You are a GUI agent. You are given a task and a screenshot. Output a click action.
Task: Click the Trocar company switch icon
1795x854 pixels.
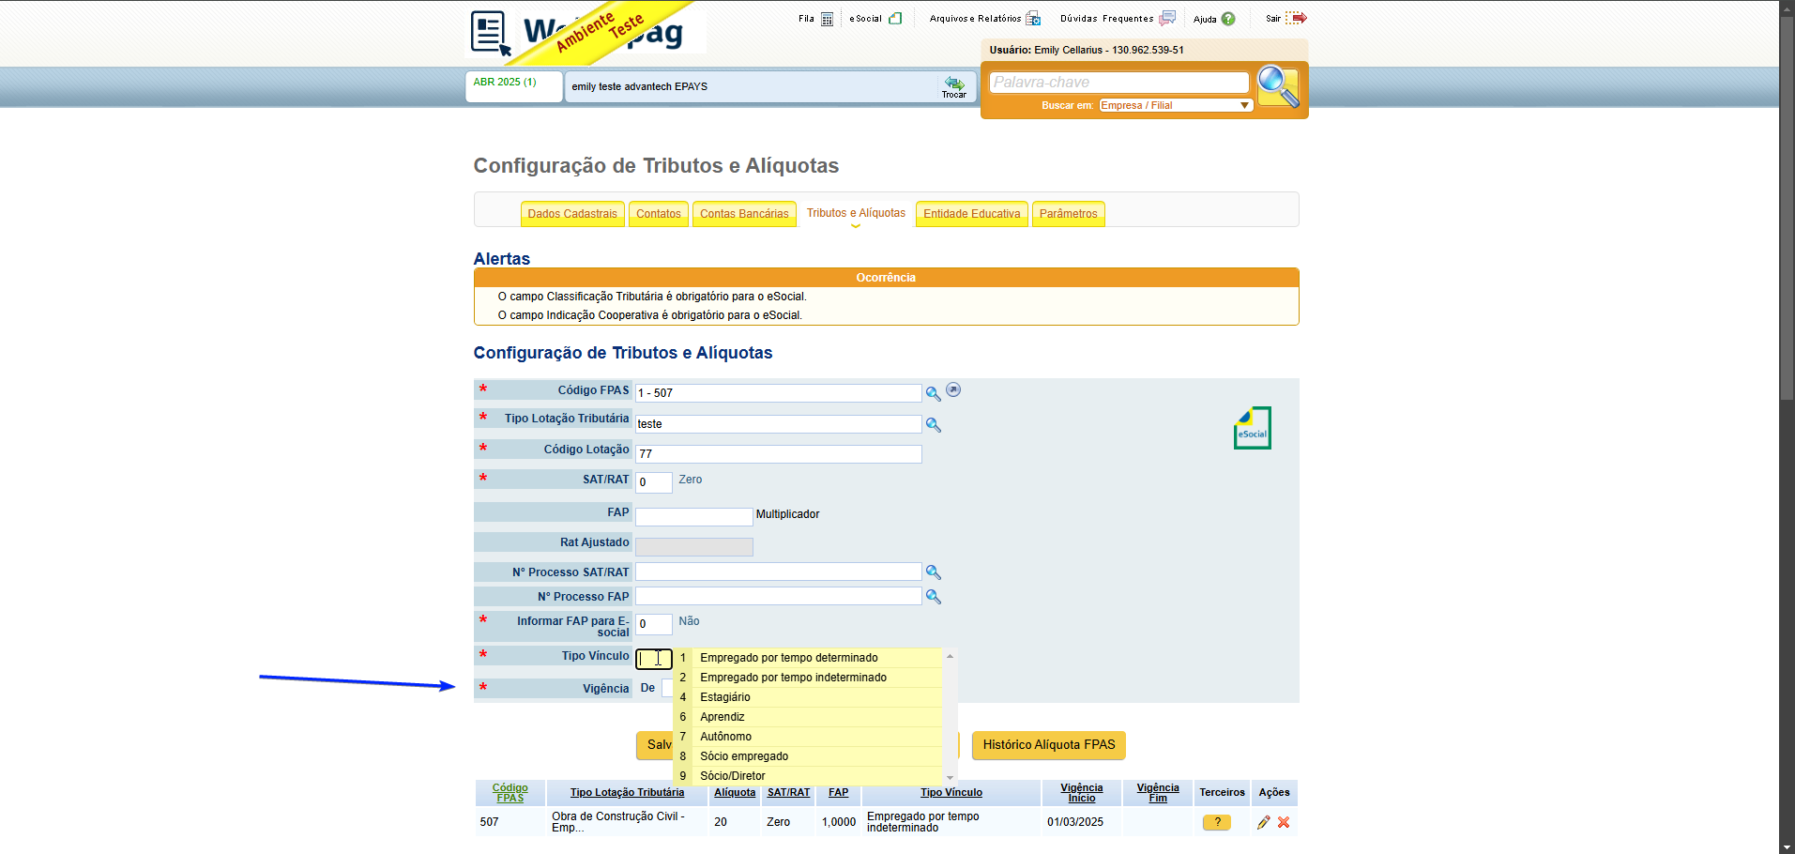click(x=954, y=86)
